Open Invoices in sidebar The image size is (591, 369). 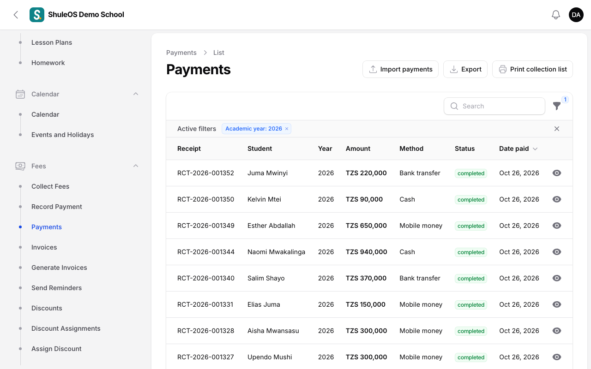(44, 247)
